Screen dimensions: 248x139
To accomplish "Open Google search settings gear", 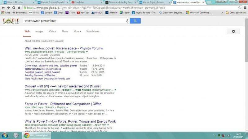I will 233,32.
